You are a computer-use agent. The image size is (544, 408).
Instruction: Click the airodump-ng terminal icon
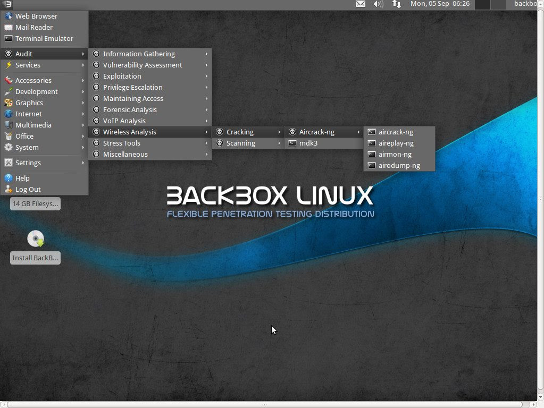(x=372, y=165)
